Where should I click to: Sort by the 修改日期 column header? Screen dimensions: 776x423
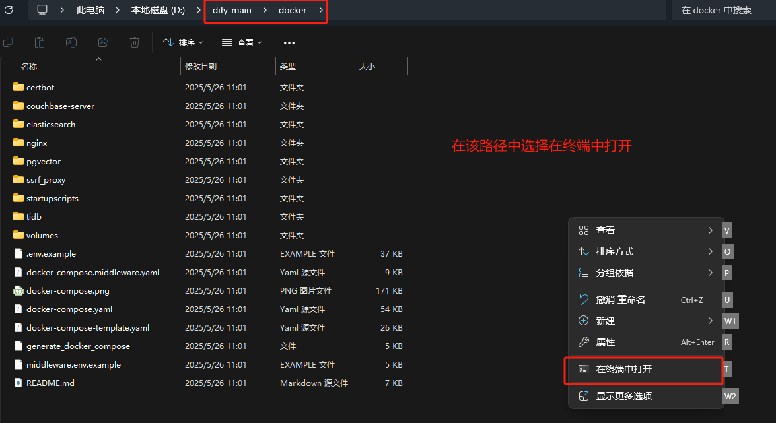[201, 66]
